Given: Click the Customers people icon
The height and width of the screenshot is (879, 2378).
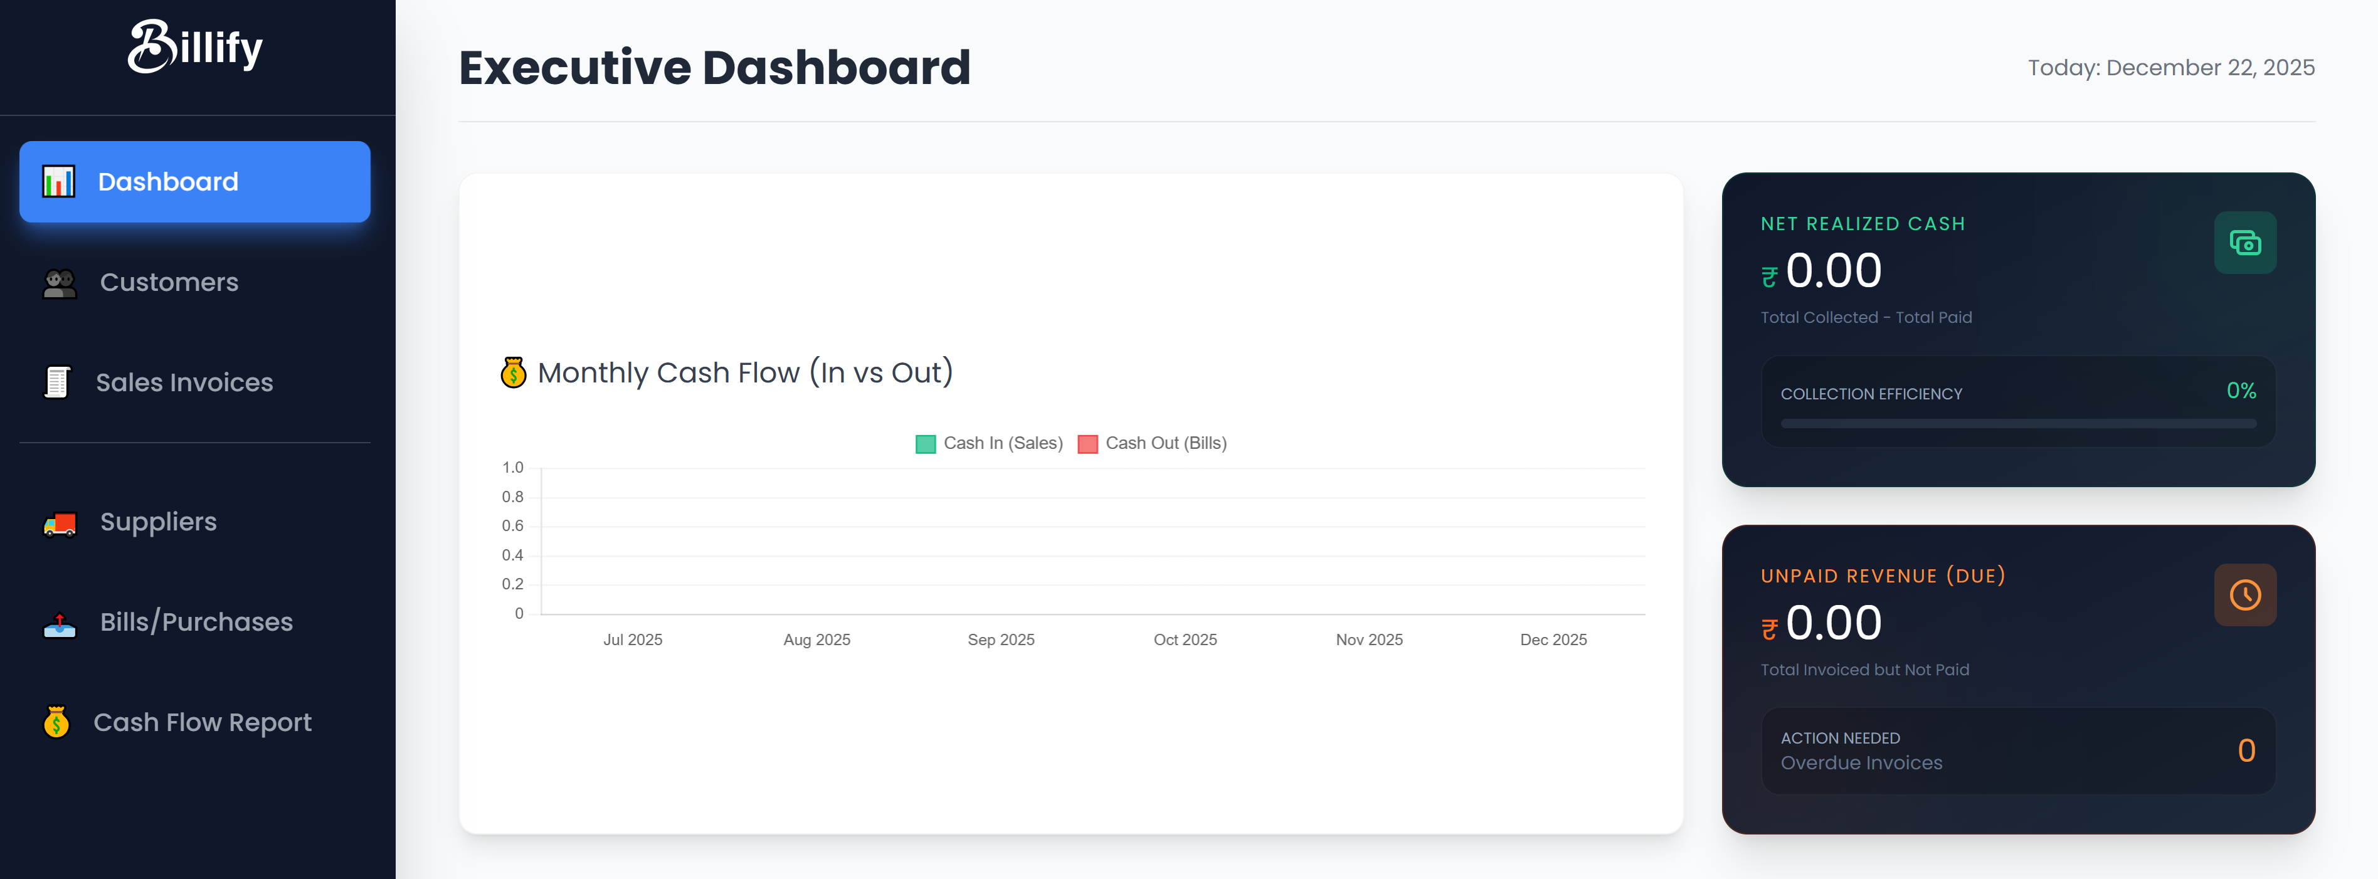Looking at the screenshot, I should (x=58, y=282).
